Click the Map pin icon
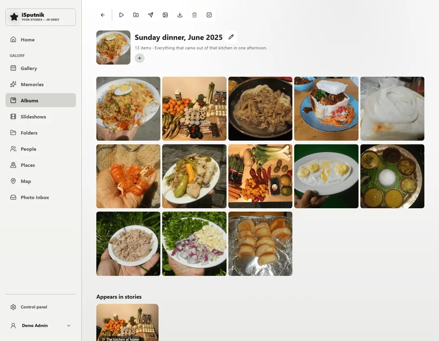 pyautogui.click(x=13, y=181)
